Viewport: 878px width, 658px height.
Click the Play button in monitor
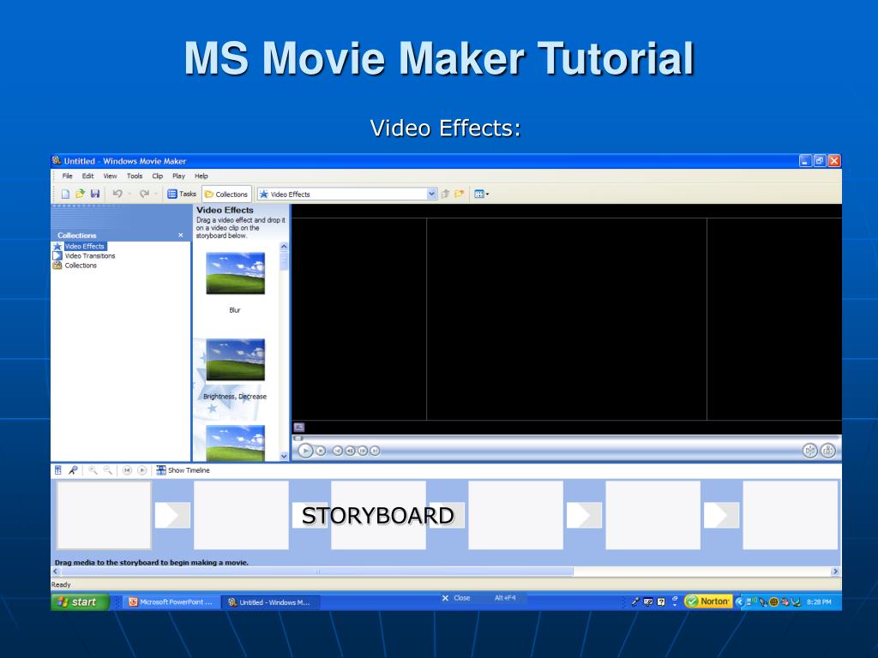(305, 451)
